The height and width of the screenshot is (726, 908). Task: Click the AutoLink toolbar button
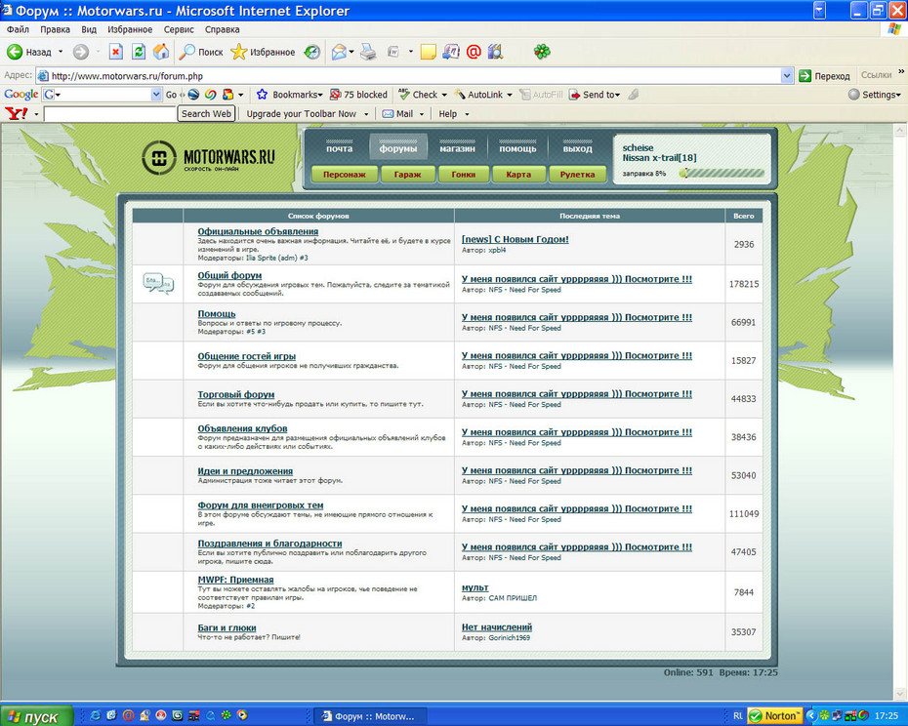tap(478, 95)
